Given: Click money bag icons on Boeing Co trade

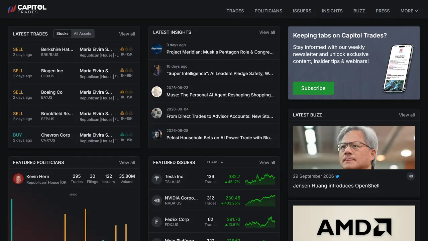Looking at the screenshot, I should pyautogui.click(x=126, y=92).
